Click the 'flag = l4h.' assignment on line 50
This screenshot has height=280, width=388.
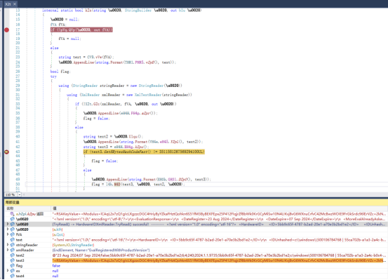click(138, 185)
